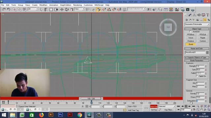
Task: Click the 100 / 200 time slider
Action: 91,98
